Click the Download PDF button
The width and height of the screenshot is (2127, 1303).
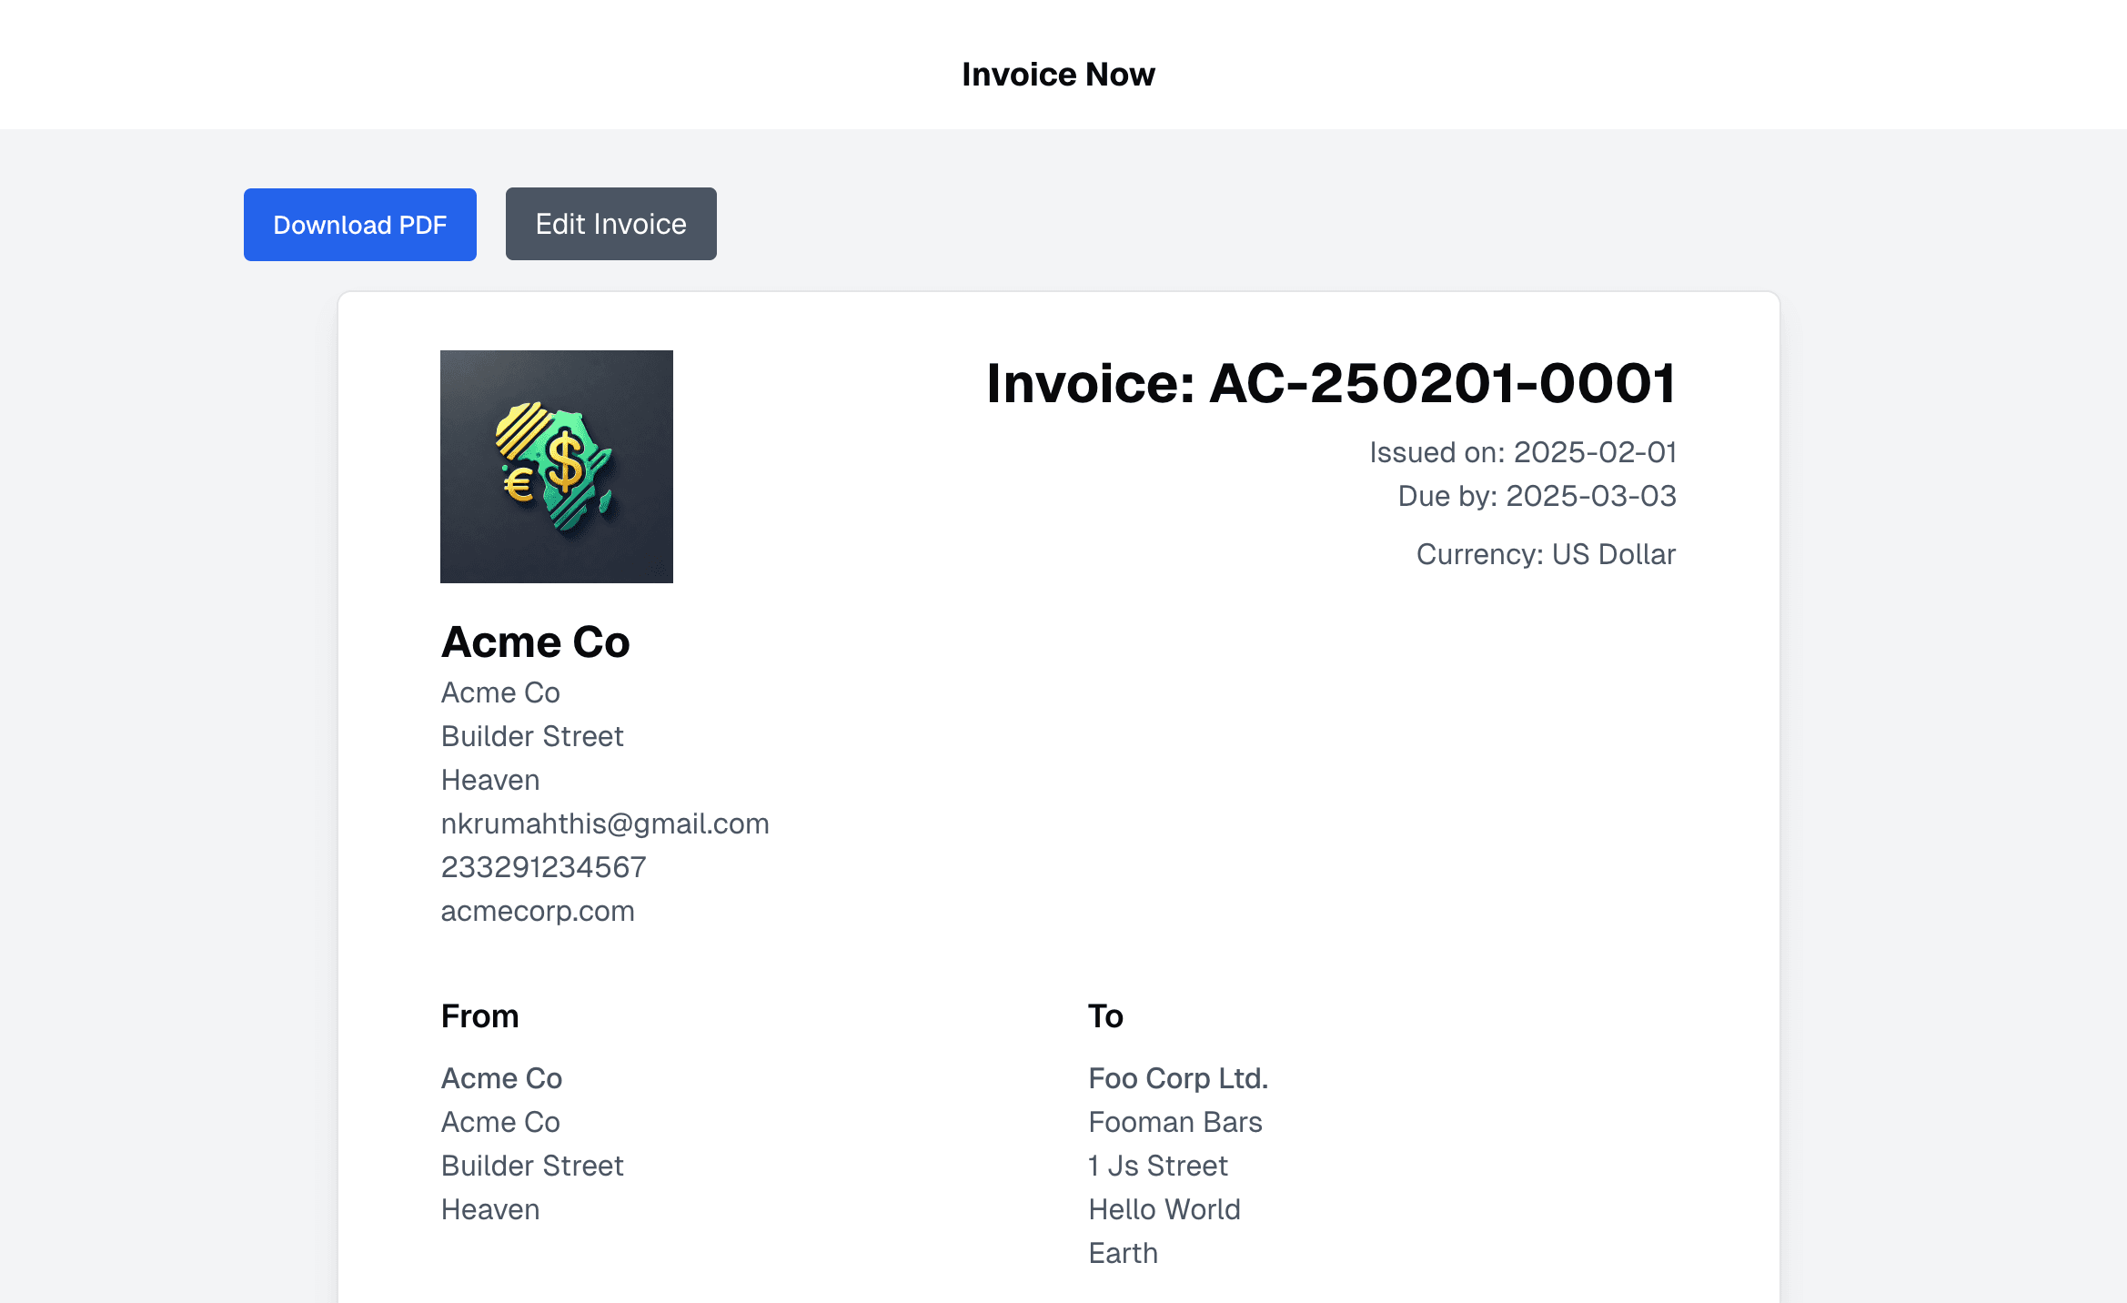click(359, 225)
